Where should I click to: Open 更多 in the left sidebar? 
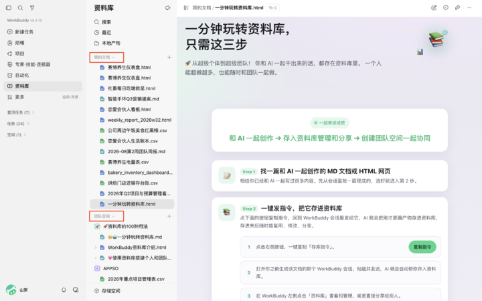click(42, 97)
